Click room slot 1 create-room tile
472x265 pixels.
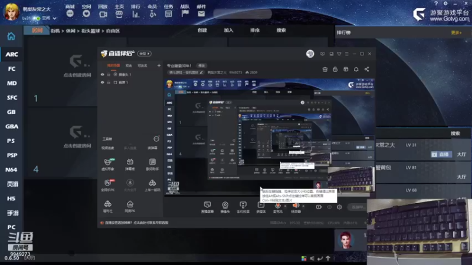click(77, 67)
